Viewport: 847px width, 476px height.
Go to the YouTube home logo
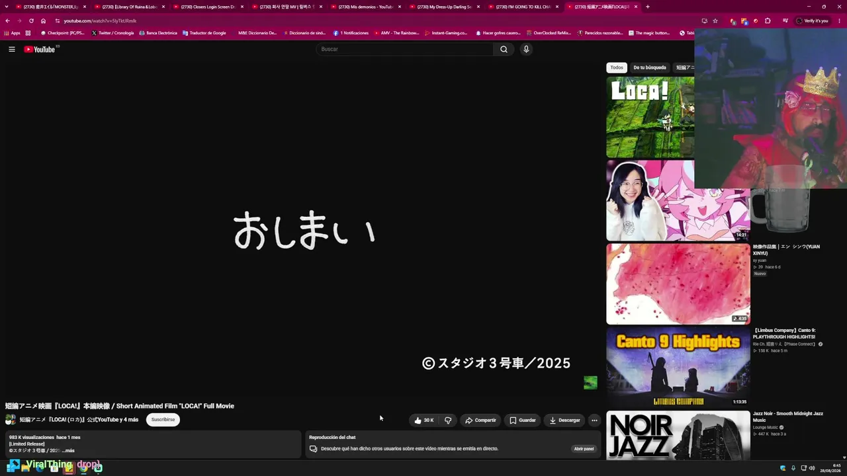(x=40, y=49)
